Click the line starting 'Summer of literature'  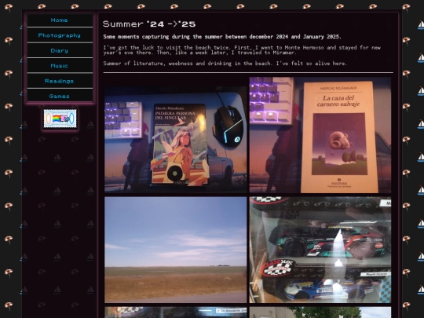pos(225,64)
